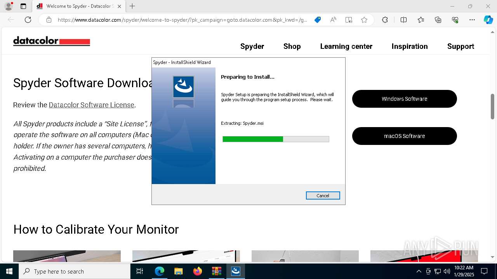Screen dimensions: 497x279
Task: Toggle Split screen view
Action: coord(403,20)
